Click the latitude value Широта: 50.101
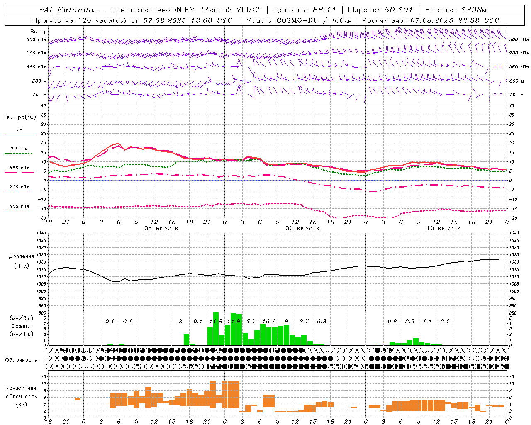Image resolution: width=531 pixels, height=425 pixels. (380, 10)
